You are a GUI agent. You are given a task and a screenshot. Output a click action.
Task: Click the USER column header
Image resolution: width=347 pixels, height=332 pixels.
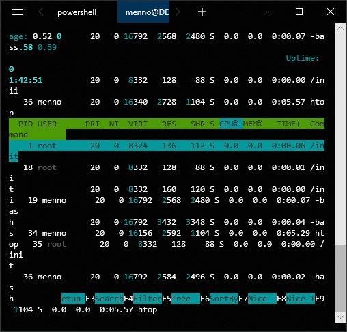click(47, 124)
